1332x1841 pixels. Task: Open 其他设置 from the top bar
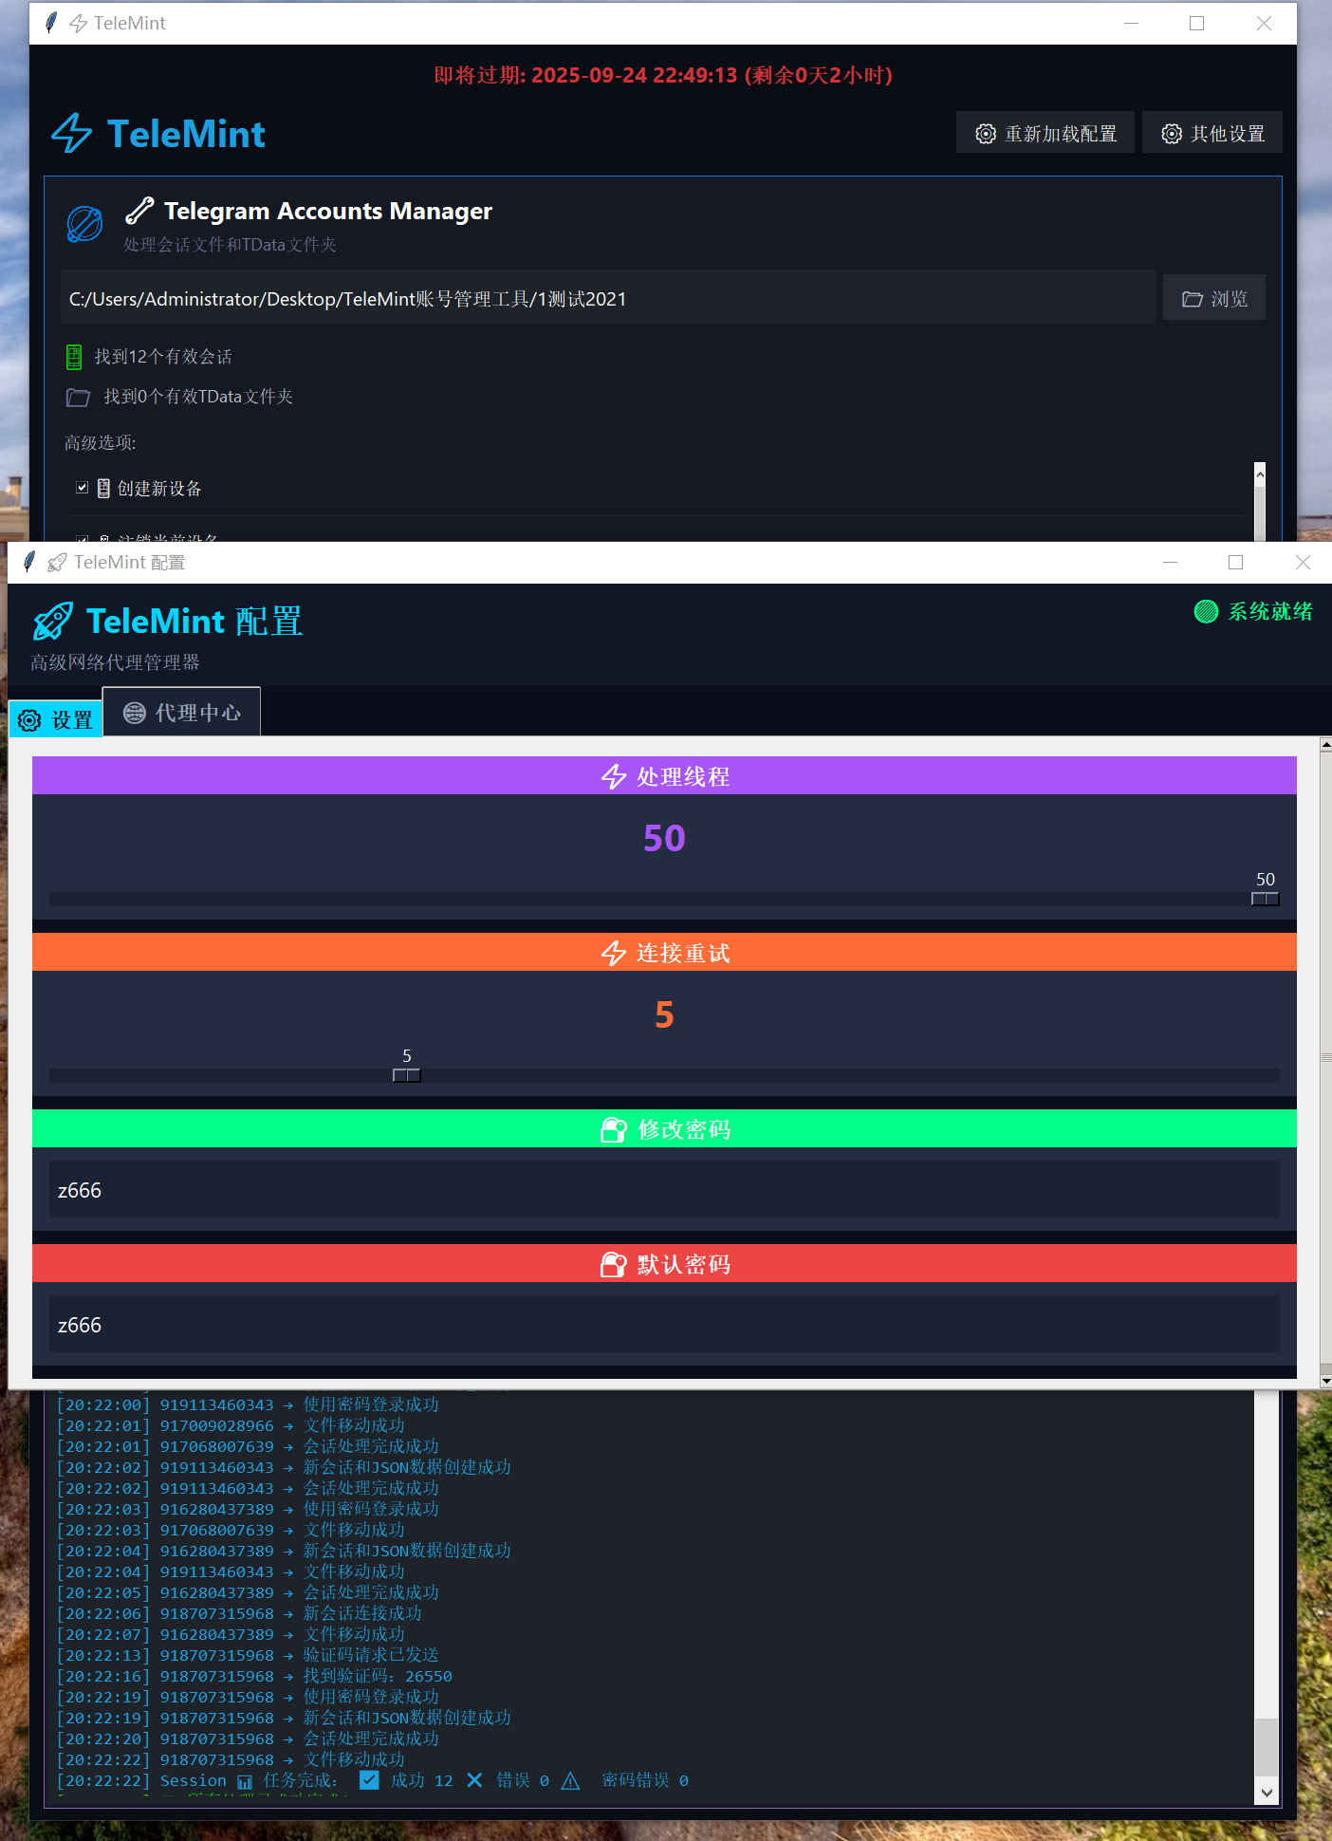tap(1212, 134)
